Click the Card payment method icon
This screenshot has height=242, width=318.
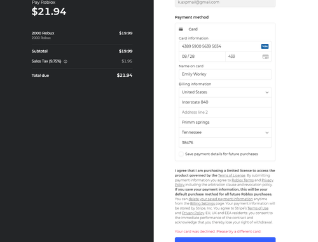[181, 29]
